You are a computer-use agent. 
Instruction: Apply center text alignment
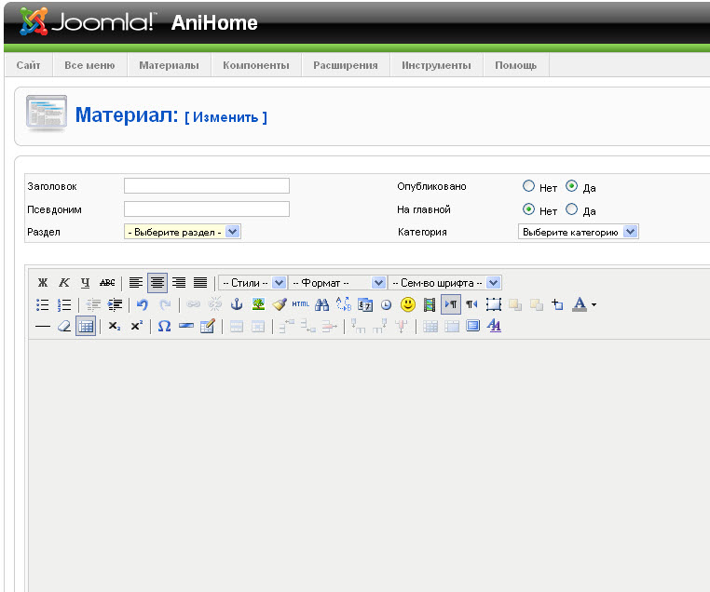tap(157, 283)
